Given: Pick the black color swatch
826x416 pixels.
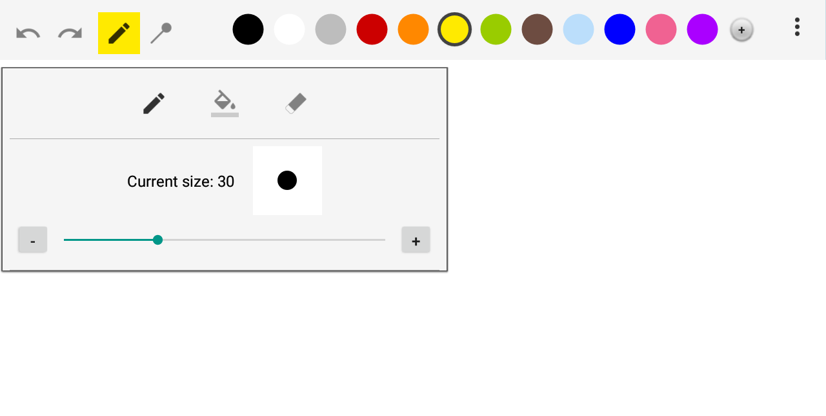Looking at the screenshot, I should (248, 30).
